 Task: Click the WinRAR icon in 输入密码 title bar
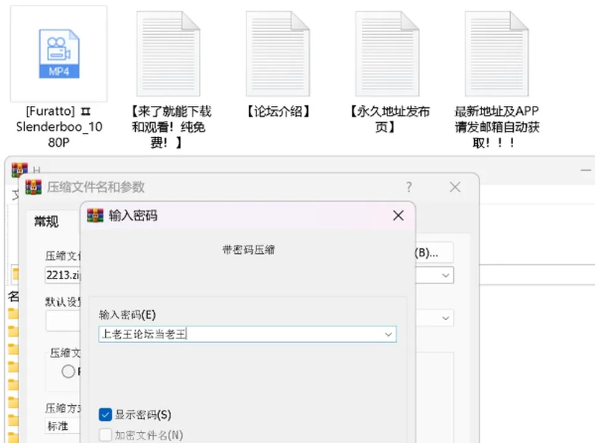[x=95, y=215]
